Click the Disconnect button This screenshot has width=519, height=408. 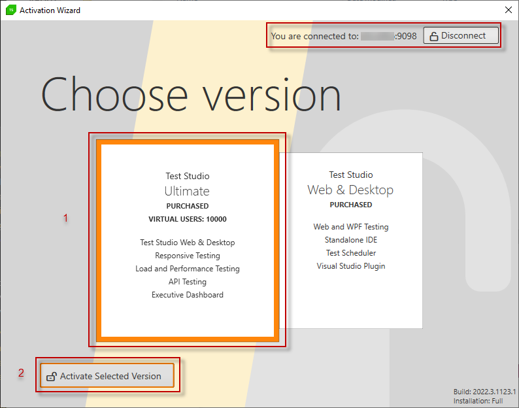[x=461, y=35]
